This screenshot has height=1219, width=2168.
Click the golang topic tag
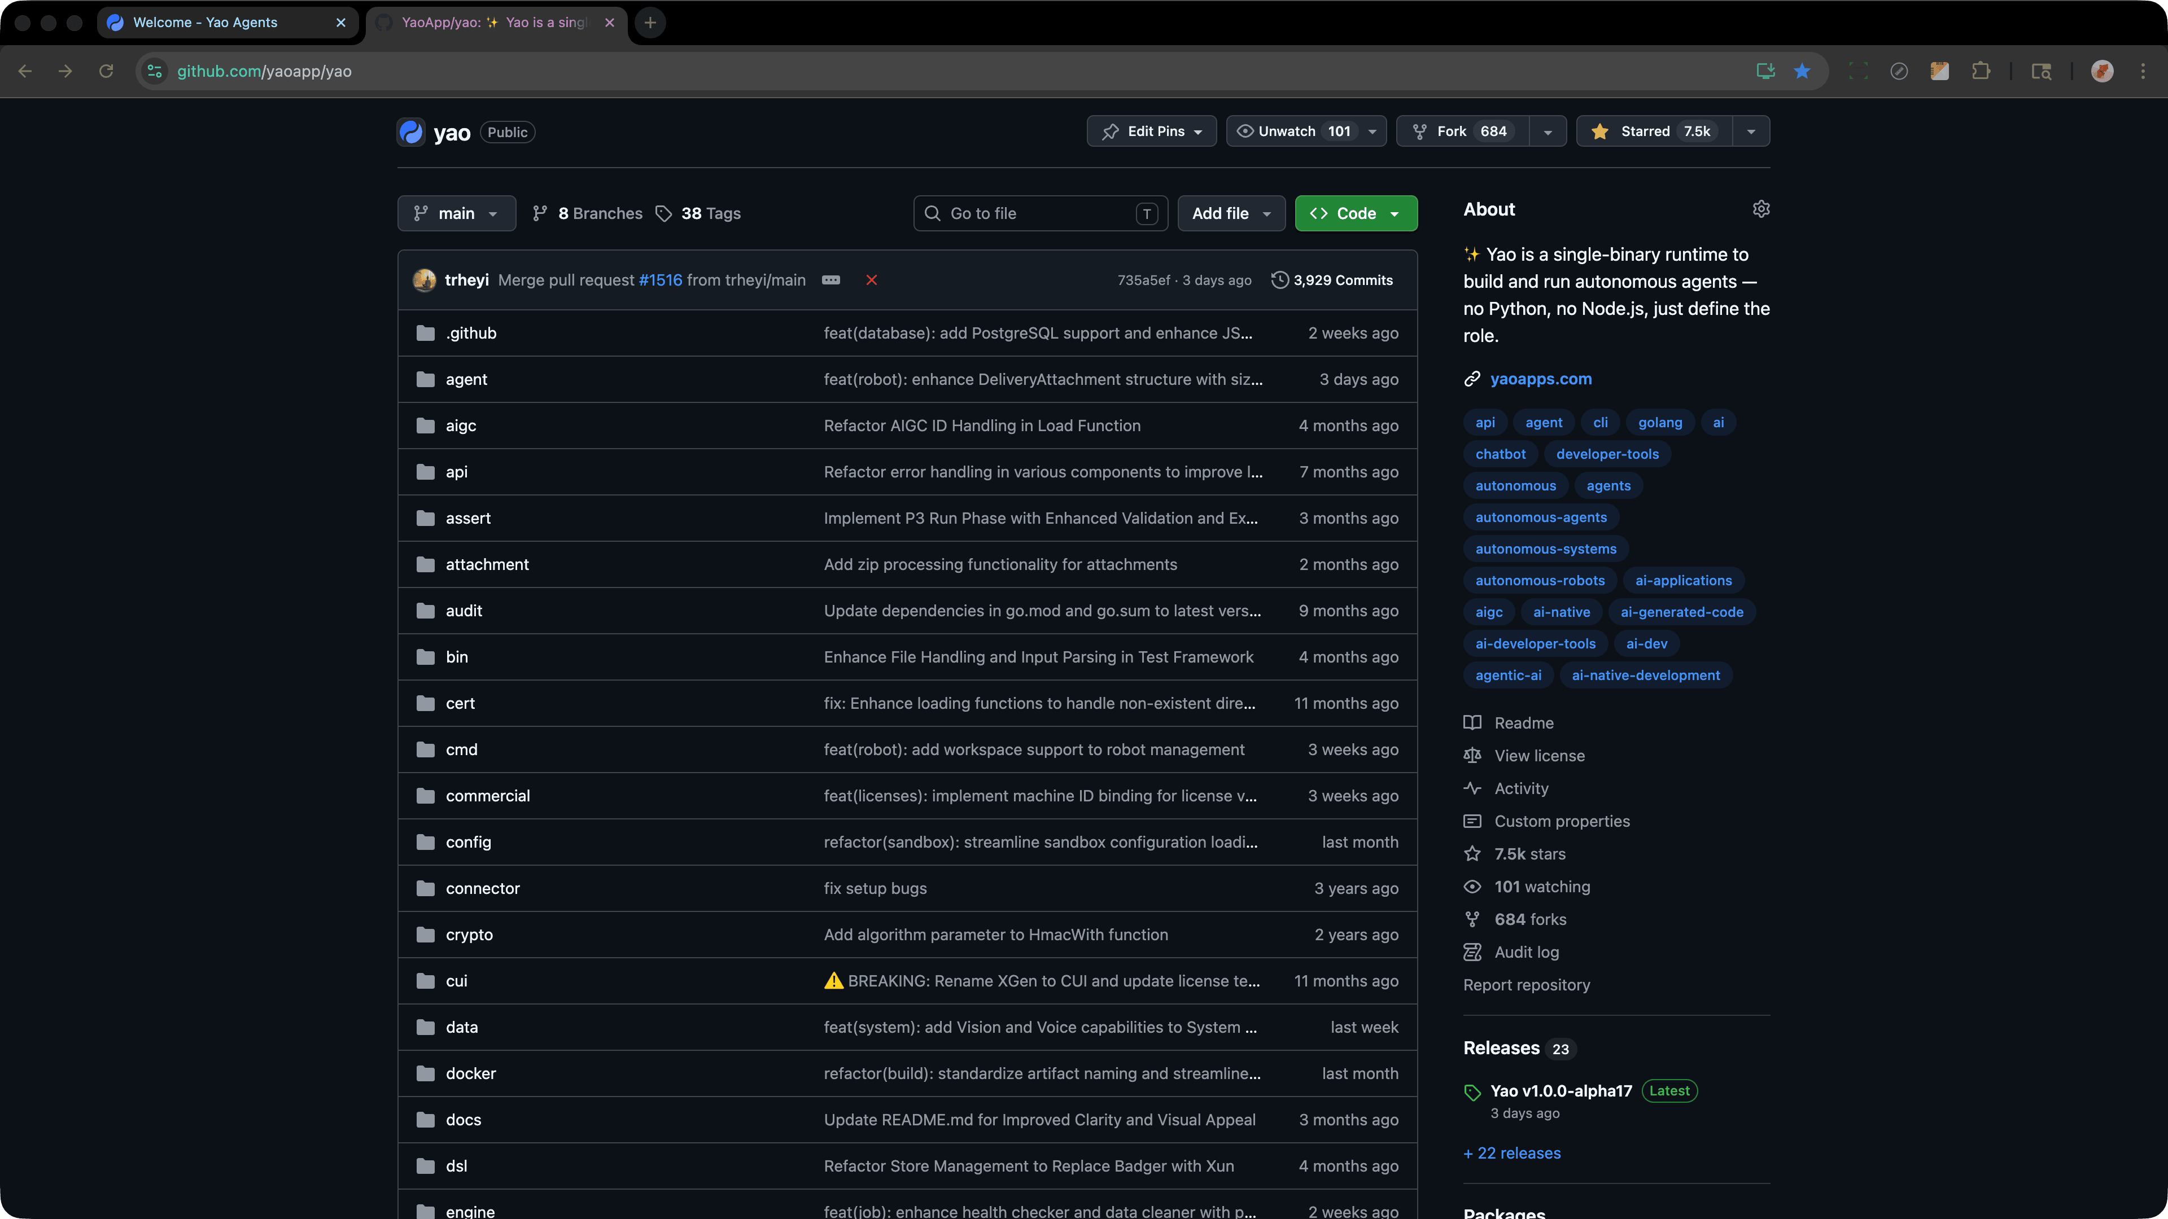1660,422
